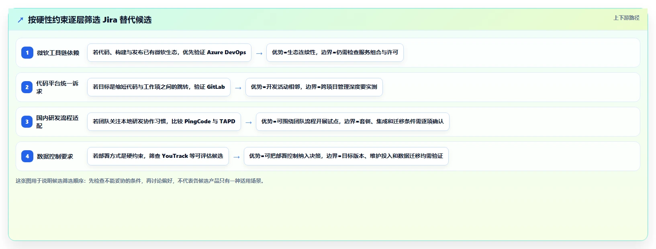The height and width of the screenshot is (249, 656).
Task: Click step number 3 badge
Action: [x=27, y=122]
